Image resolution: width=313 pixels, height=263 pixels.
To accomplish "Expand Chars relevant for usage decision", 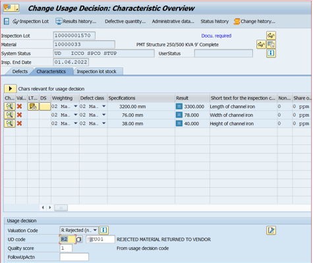I will coord(10,88).
